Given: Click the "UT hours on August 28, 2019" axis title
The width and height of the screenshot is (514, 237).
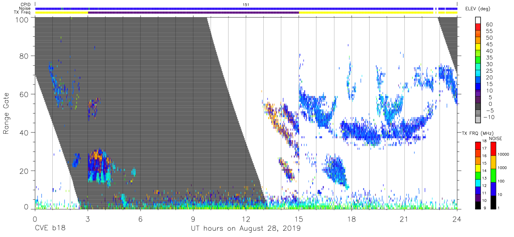Looking at the screenshot, I should 246,229.
